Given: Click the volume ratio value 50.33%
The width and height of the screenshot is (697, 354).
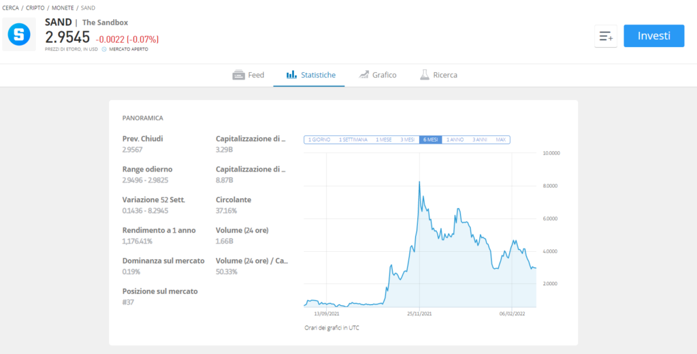Looking at the screenshot, I should point(226,272).
